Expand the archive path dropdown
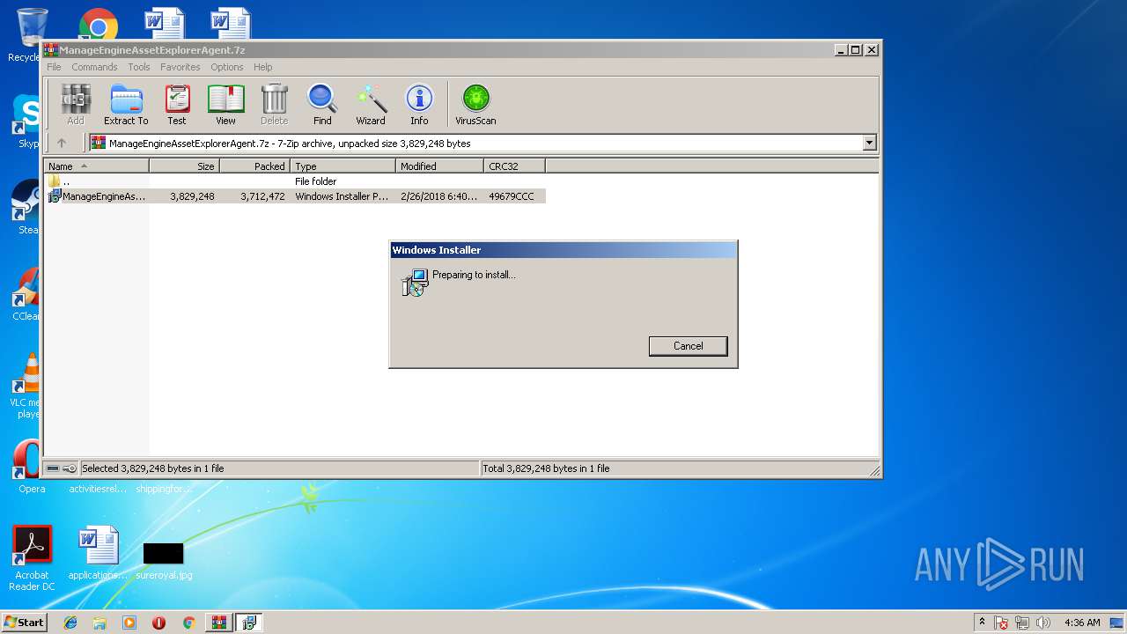Screen dimensions: 1127x634 click(x=870, y=143)
